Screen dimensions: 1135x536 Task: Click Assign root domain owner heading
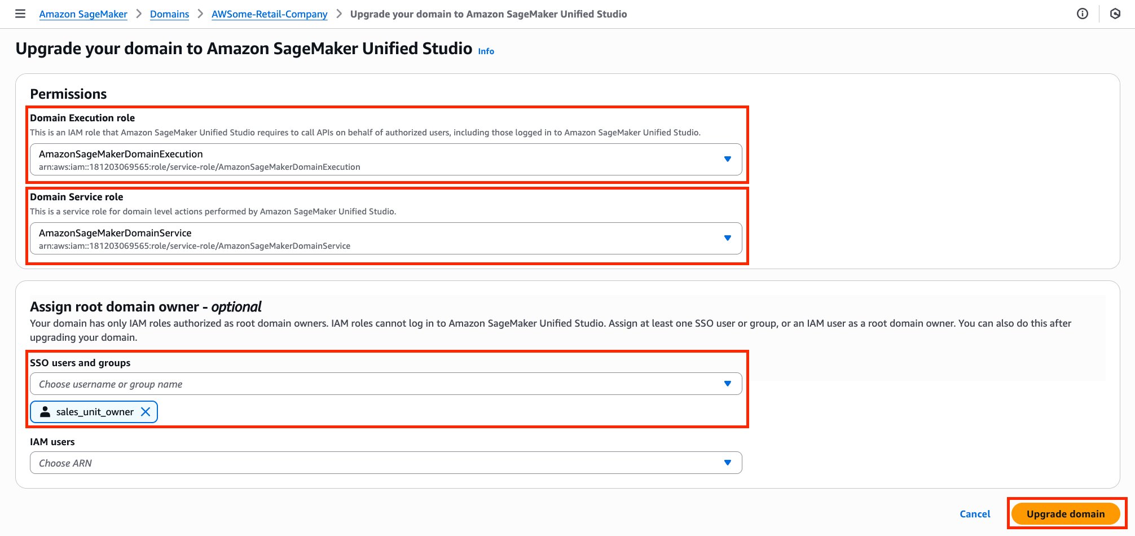[146, 307]
